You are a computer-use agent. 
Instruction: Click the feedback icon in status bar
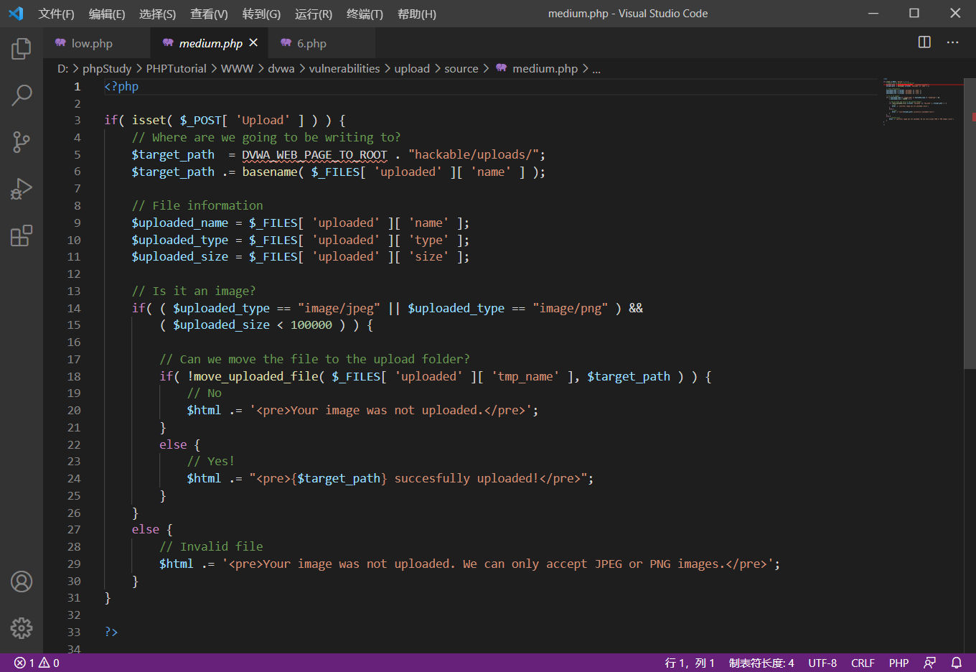coord(930,663)
